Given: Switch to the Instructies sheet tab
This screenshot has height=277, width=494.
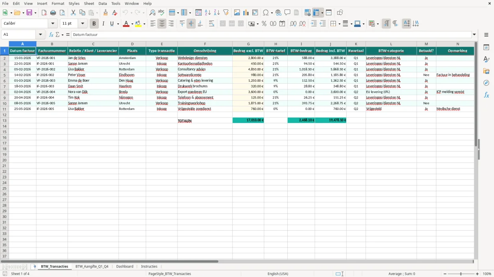Looking at the screenshot, I should coord(149,266).
